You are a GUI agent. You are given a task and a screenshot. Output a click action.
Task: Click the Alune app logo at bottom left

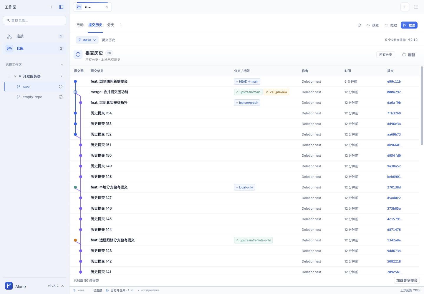[x=9, y=286]
